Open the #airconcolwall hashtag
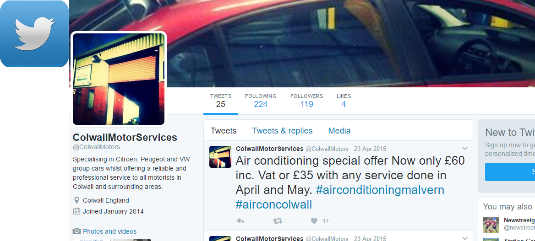Screen dimensions: 535x241 (x=273, y=204)
